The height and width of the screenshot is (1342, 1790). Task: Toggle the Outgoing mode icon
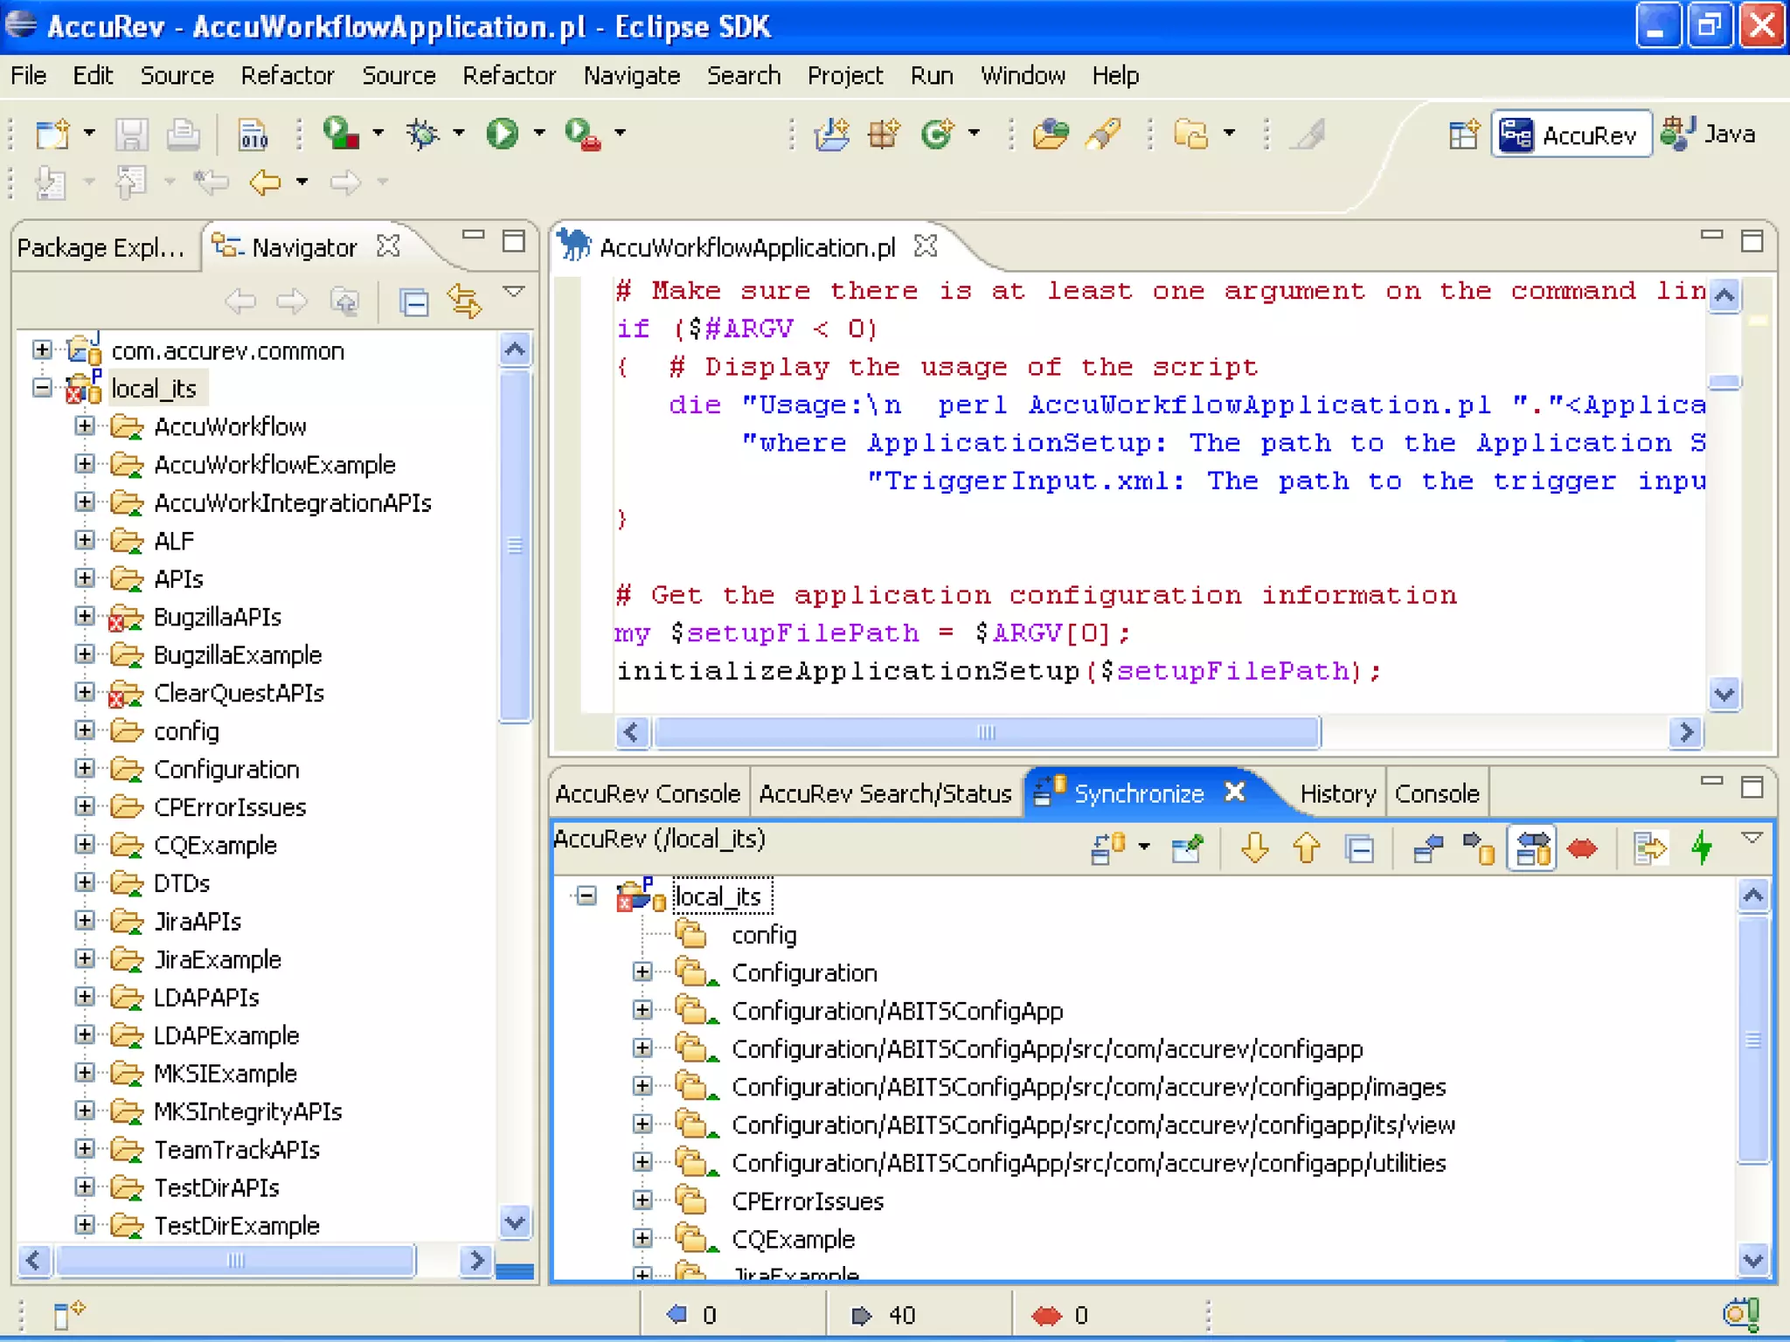click(1479, 847)
